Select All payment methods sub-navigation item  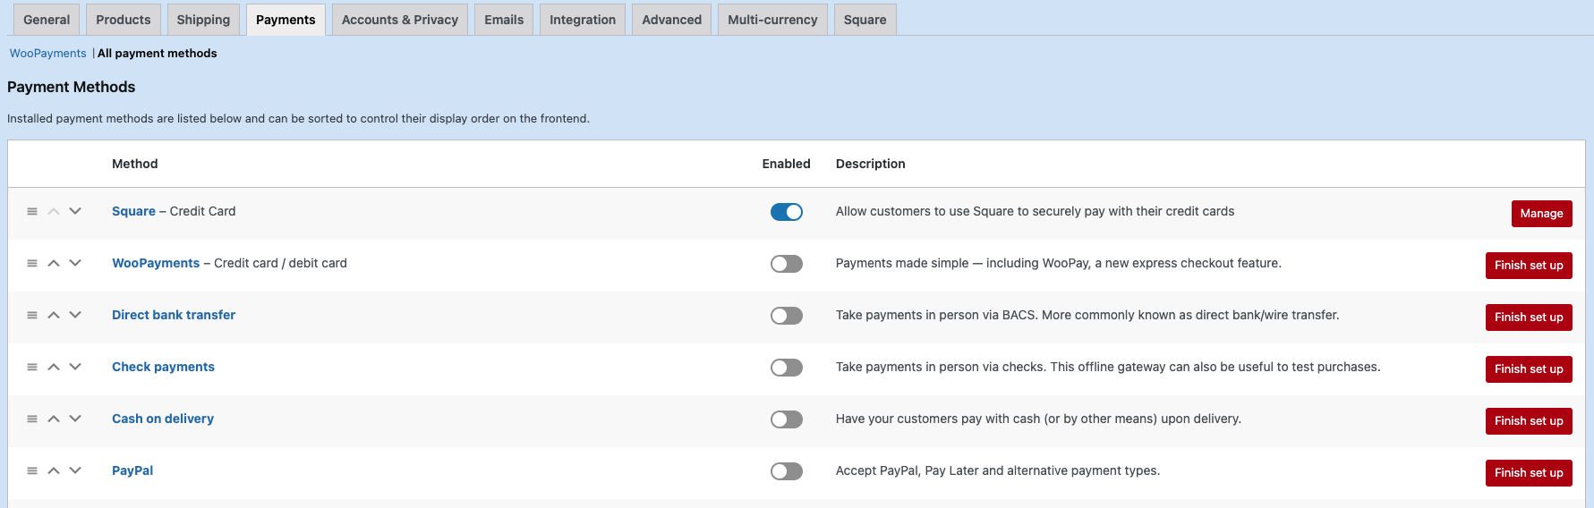(158, 54)
